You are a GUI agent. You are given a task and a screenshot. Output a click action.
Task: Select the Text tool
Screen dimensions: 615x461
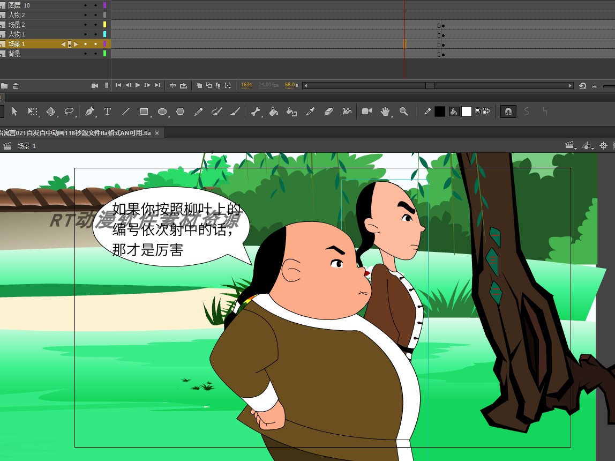tap(108, 111)
